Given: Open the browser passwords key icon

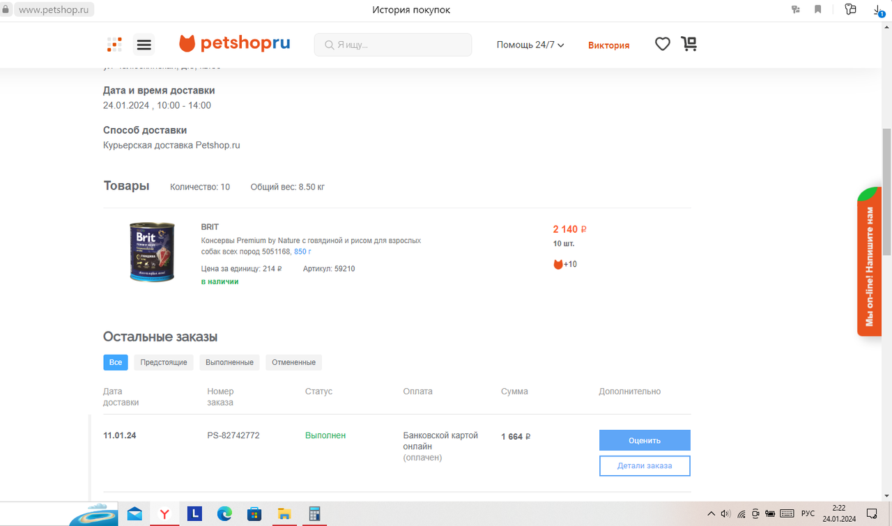Looking at the screenshot, I should [796, 10].
